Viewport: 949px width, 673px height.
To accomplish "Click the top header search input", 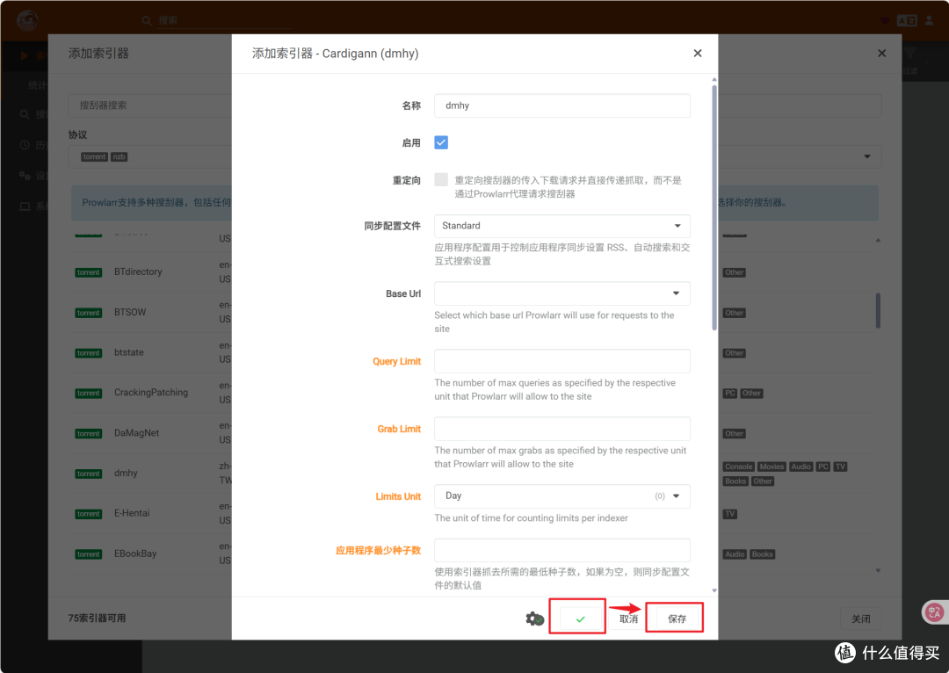I will point(225,20).
